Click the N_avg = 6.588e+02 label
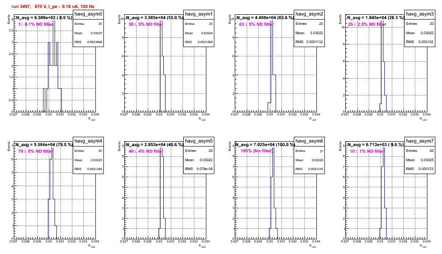 click(43, 18)
